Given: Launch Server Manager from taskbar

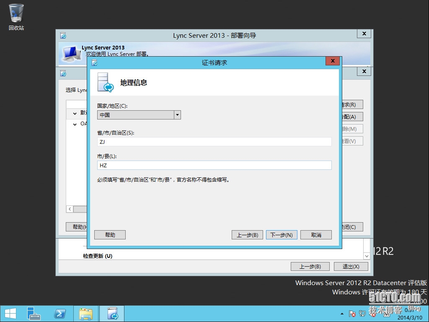Looking at the screenshot, I should coord(34,314).
